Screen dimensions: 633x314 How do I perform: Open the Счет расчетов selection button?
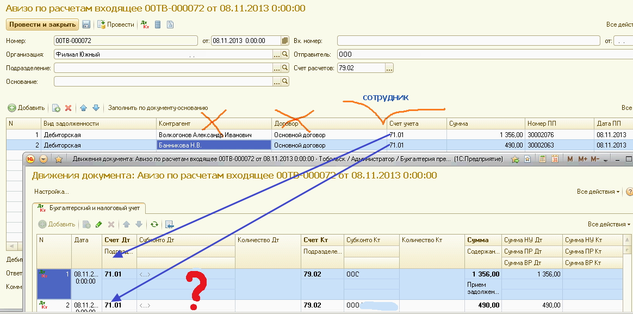(389, 68)
